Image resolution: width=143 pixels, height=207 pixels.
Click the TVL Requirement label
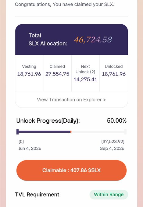[37, 195]
